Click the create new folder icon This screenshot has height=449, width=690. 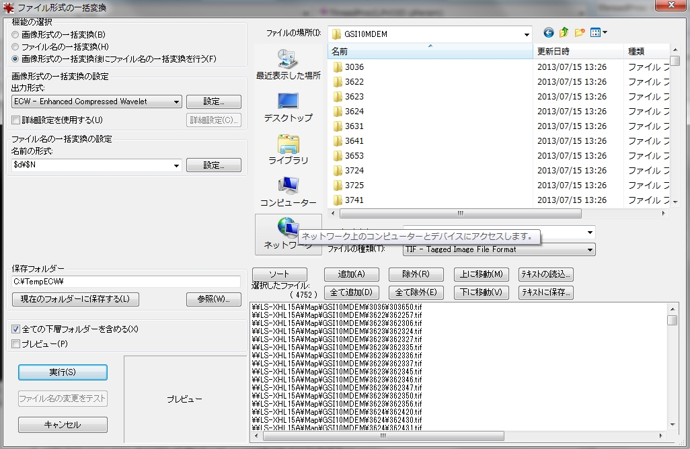580,33
